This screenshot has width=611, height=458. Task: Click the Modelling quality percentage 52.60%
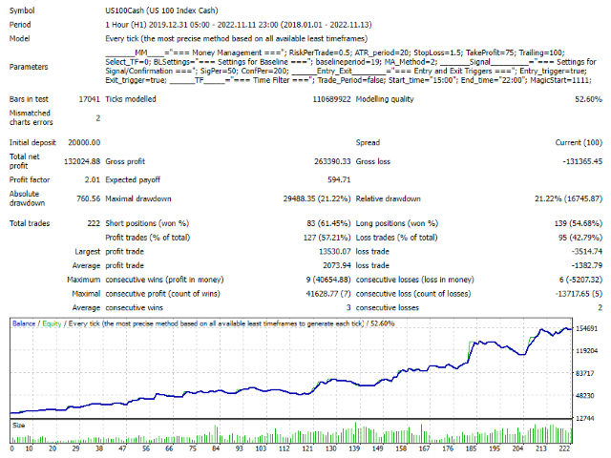(584, 99)
